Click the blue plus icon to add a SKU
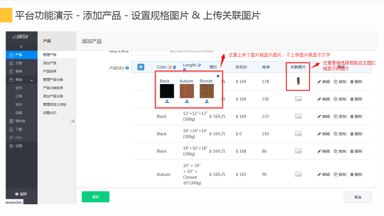384x216 pixels. [141, 67]
